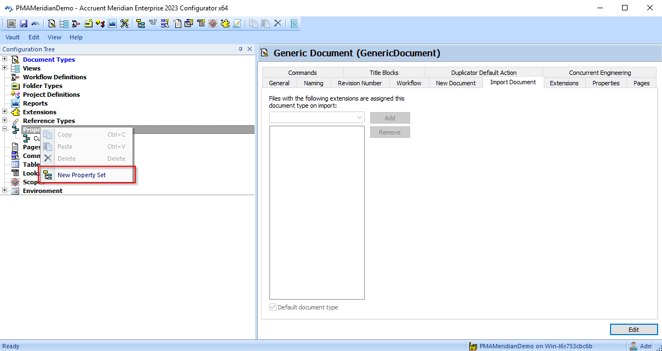Switch to the Revision Number tab
Viewport: 662px width, 351px height.
coord(360,83)
